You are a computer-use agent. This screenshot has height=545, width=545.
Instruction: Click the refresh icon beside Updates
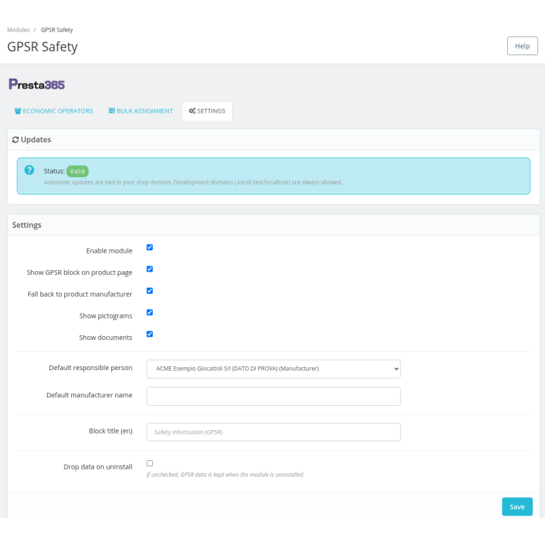pyautogui.click(x=15, y=140)
